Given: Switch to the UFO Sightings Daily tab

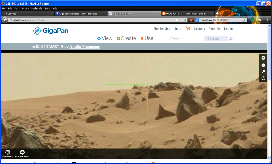Looking at the screenshot, I should pos(188,14).
